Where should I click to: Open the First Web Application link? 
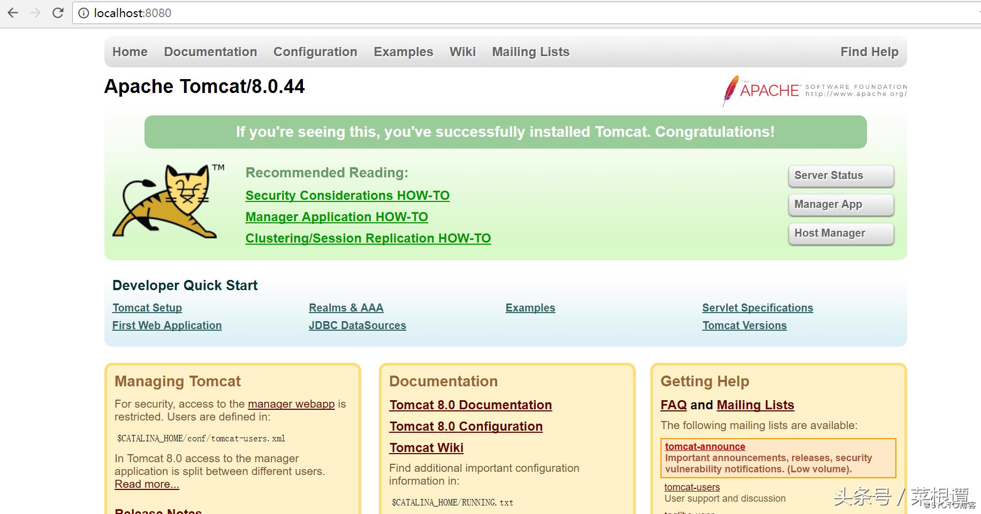tap(167, 325)
